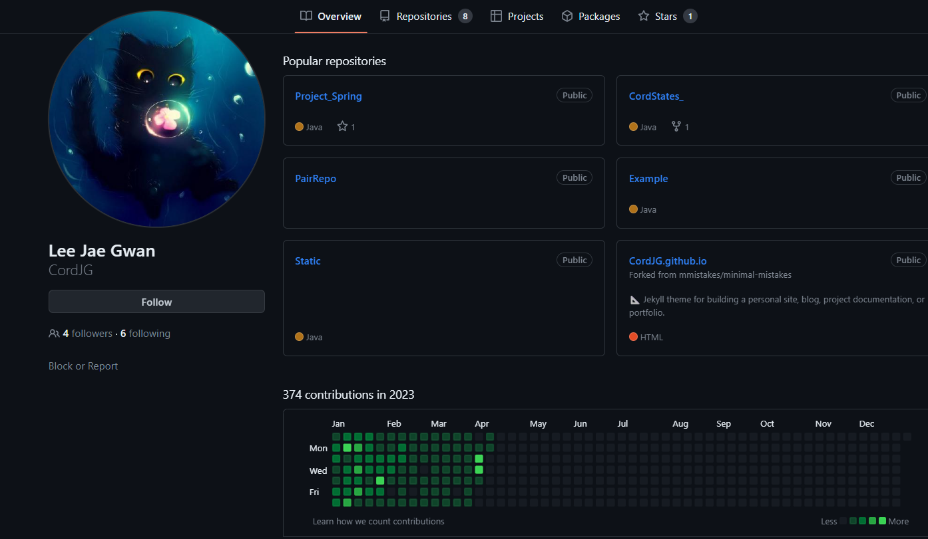The height and width of the screenshot is (539, 928).
Task: Click the followers people icon
Action: (54, 334)
